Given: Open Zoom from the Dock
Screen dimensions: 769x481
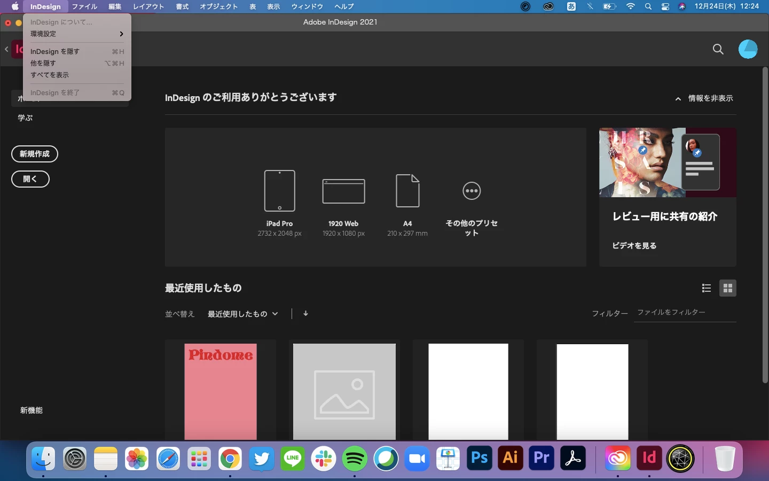Looking at the screenshot, I should pyautogui.click(x=417, y=458).
